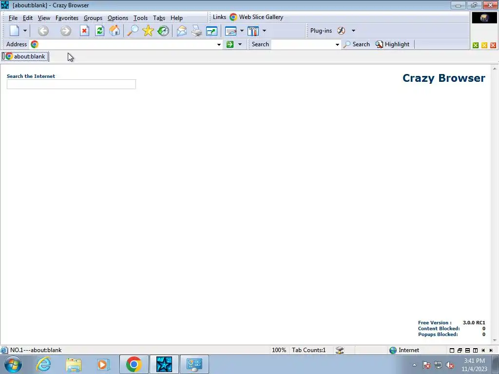Expand the dropdown next to Edit icon
Screen dimensions: 499x374
tap(242, 31)
